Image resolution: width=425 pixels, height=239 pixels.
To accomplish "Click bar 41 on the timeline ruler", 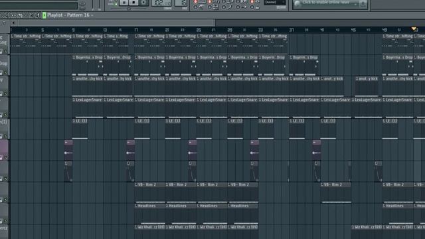I will [322, 30].
